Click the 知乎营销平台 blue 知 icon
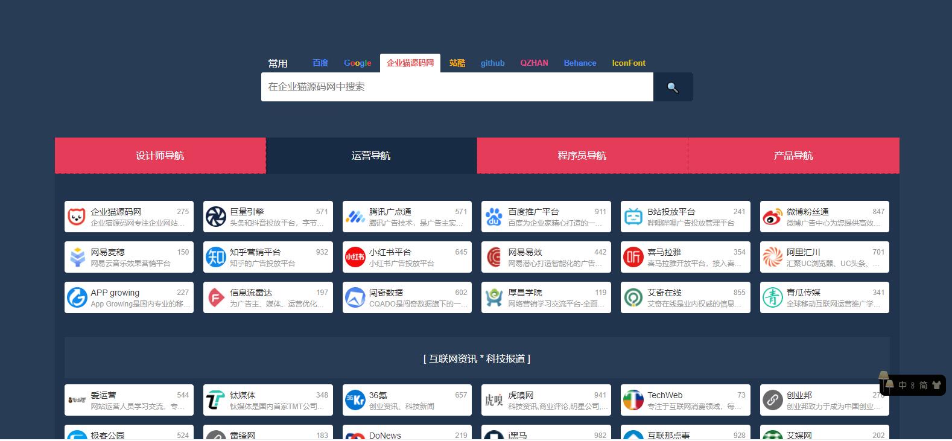Image resolution: width=952 pixels, height=441 pixels. coord(215,257)
